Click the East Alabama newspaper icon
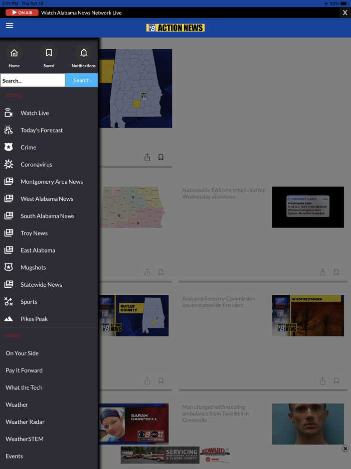This screenshot has height=469, width=351. [9, 250]
